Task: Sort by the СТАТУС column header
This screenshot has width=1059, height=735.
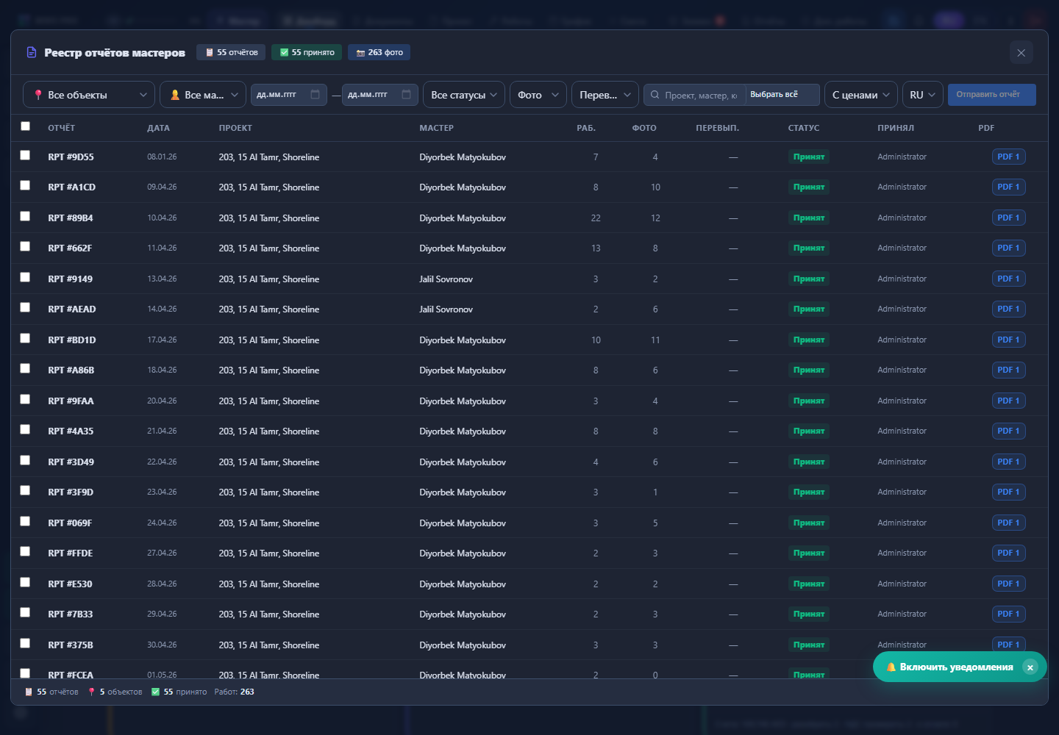Action: point(803,128)
